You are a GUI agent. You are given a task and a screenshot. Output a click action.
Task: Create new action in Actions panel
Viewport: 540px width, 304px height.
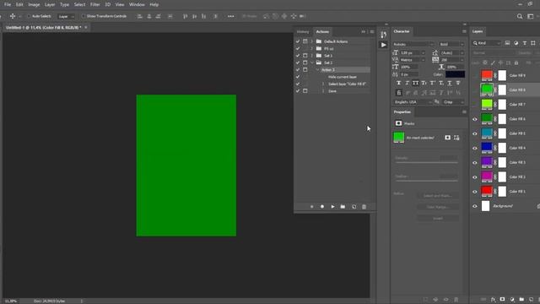click(x=354, y=207)
